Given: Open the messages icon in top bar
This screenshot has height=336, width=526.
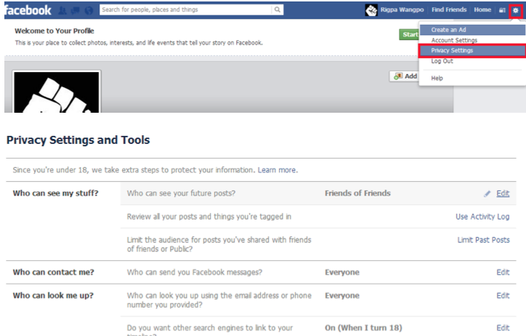Looking at the screenshot, I should pos(76,10).
